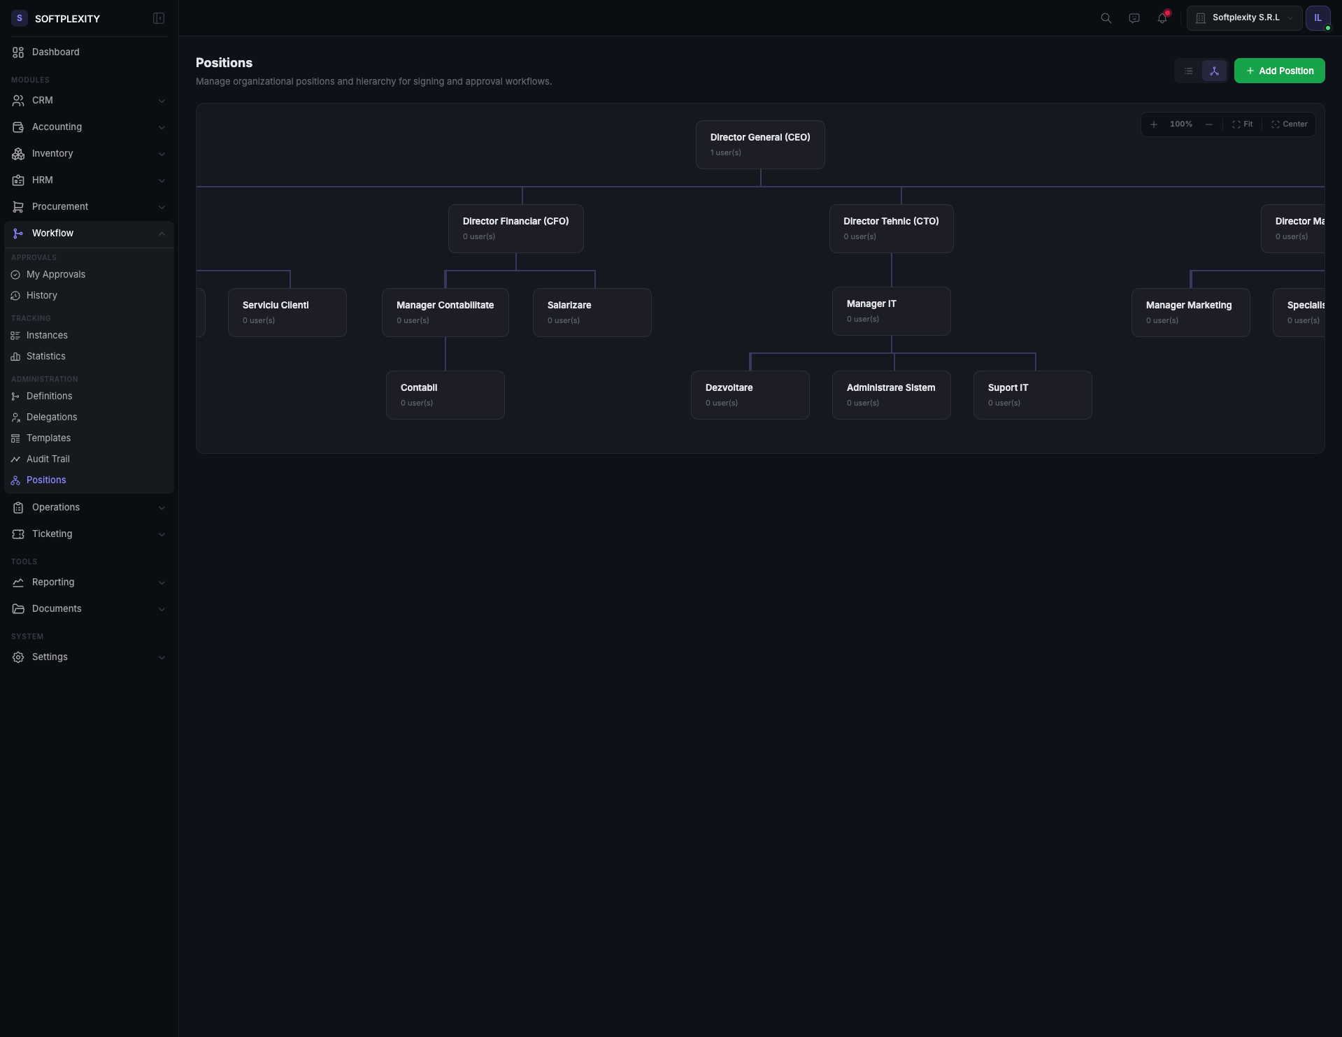Open the global search icon

(x=1106, y=18)
